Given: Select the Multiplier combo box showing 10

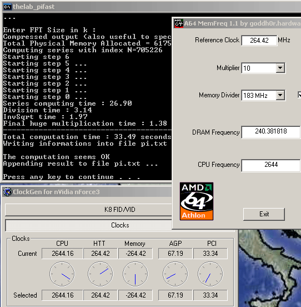Looking at the screenshot, I should [263, 68].
